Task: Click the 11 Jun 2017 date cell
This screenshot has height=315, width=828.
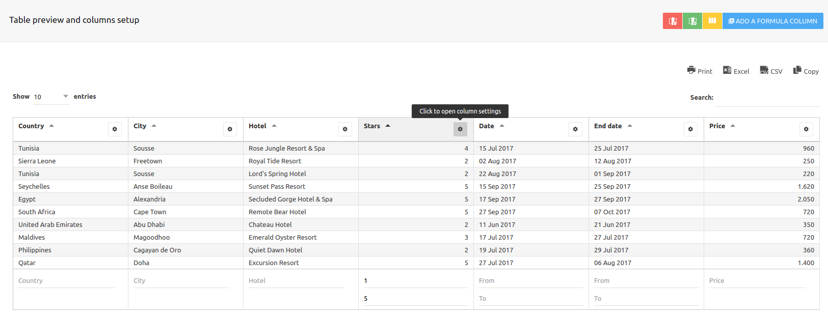Action: pyautogui.click(x=531, y=224)
